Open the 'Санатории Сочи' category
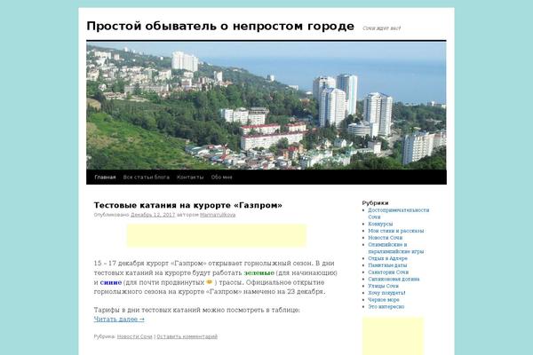Screen dimensions: 533x355 (388, 272)
